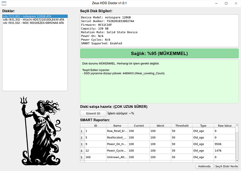The width and height of the screenshot is (241, 171).
Task: Click the Rotation Rate: Solid State Device line
Action: tap(109, 32)
